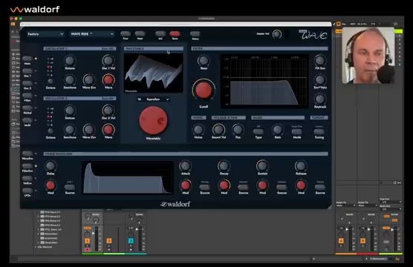Click the Oscillator 1 Wave Env knob
Image resolution: width=413 pixels, height=267 pixels.
(x=89, y=79)
